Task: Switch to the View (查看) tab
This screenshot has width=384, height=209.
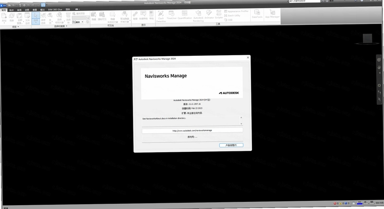Action: 35,10
